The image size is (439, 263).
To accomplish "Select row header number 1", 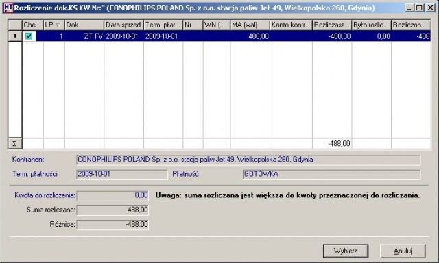I will point(15,36).
